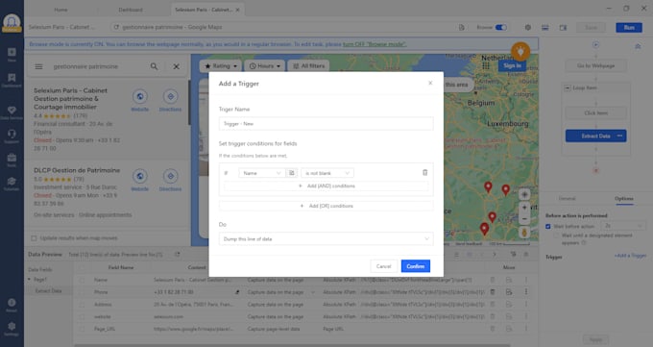Collapse the Page1 tree node

pyautogui.click(x=29, y=280)
